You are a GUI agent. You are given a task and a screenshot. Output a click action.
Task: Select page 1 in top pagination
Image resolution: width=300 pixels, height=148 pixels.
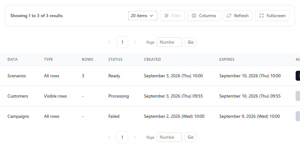[122, 42]
